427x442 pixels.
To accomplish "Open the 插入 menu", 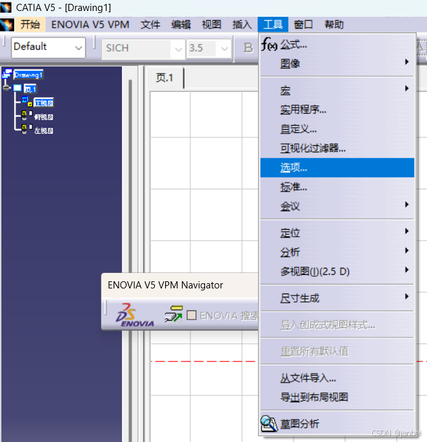I will (x=242, y=25).
